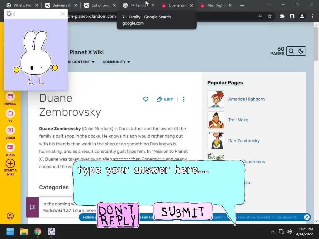Click the address bar URL

click(92, 16)
